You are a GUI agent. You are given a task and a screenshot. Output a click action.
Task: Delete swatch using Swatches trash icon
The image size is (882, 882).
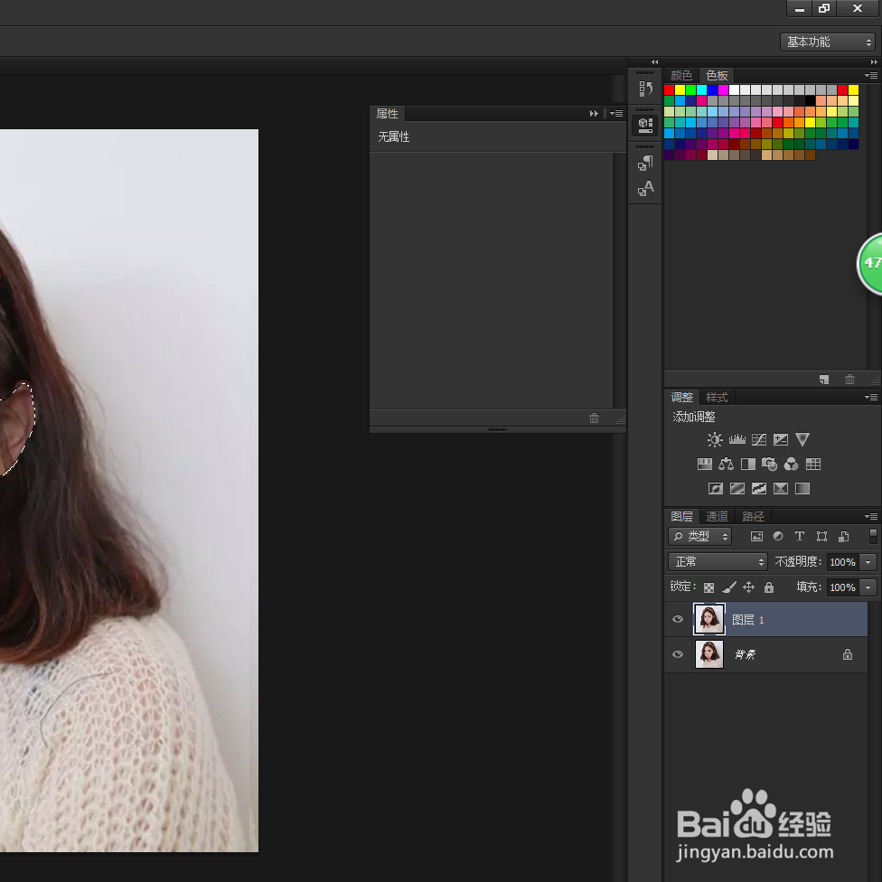(850, 380)
